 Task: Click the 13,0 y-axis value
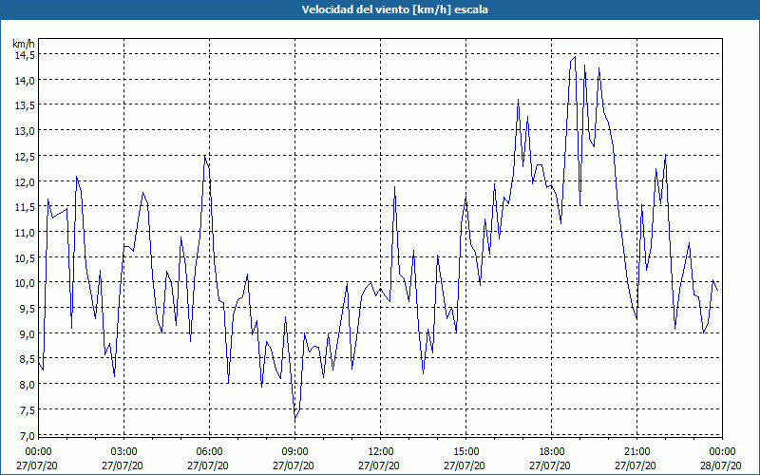pyautogui.click(x=25, y=131)
